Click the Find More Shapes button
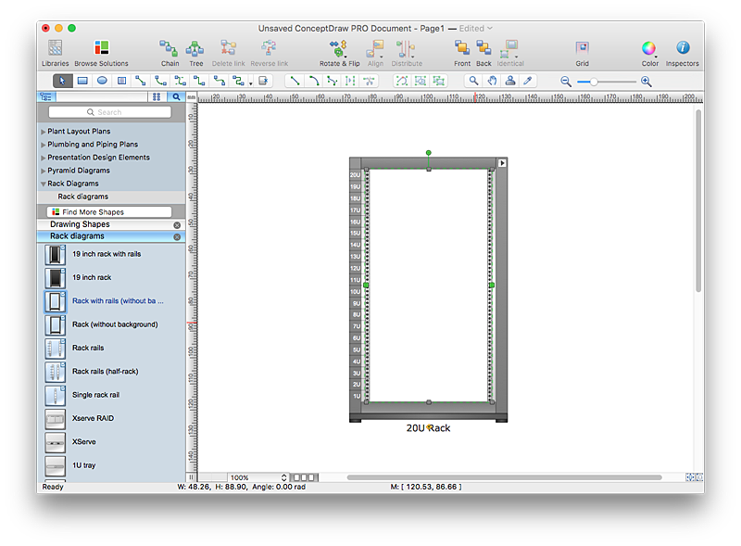Screen dimensions: 741x546 109,212
